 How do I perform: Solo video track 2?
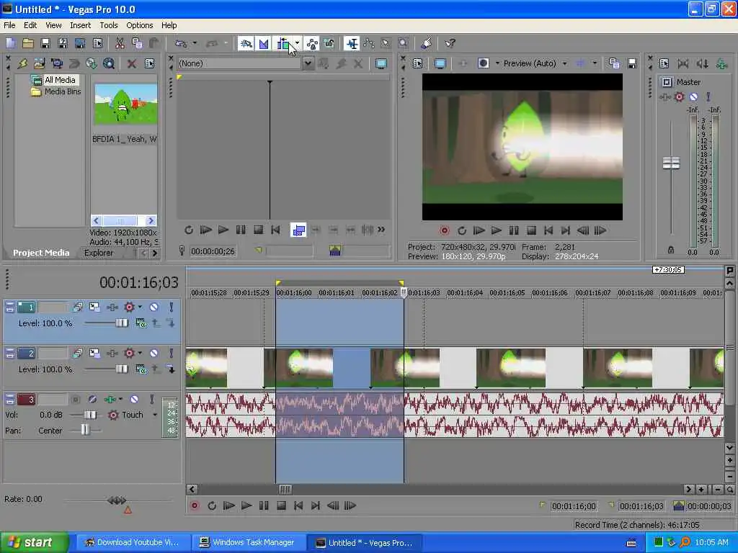(172, 353)
